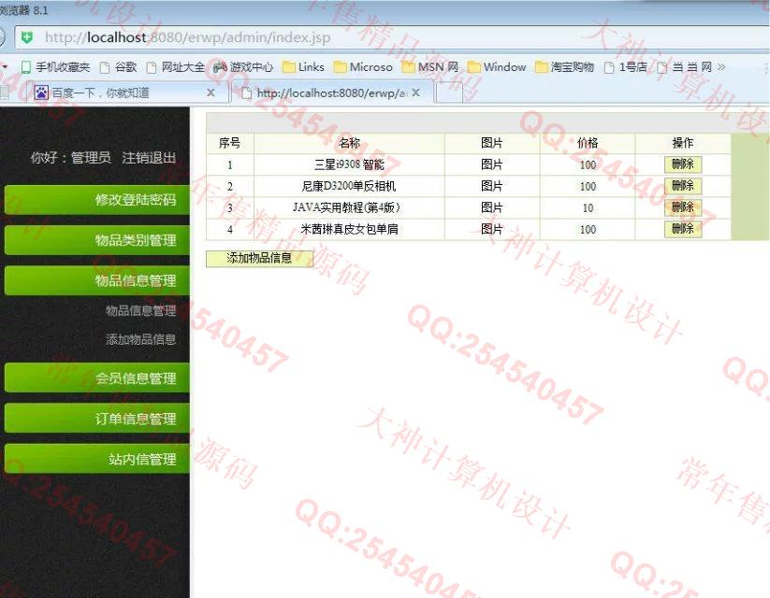The width and height of the screenshot is (770, 598).
Task: Click the 价格 column header
Action: [588, 143]
